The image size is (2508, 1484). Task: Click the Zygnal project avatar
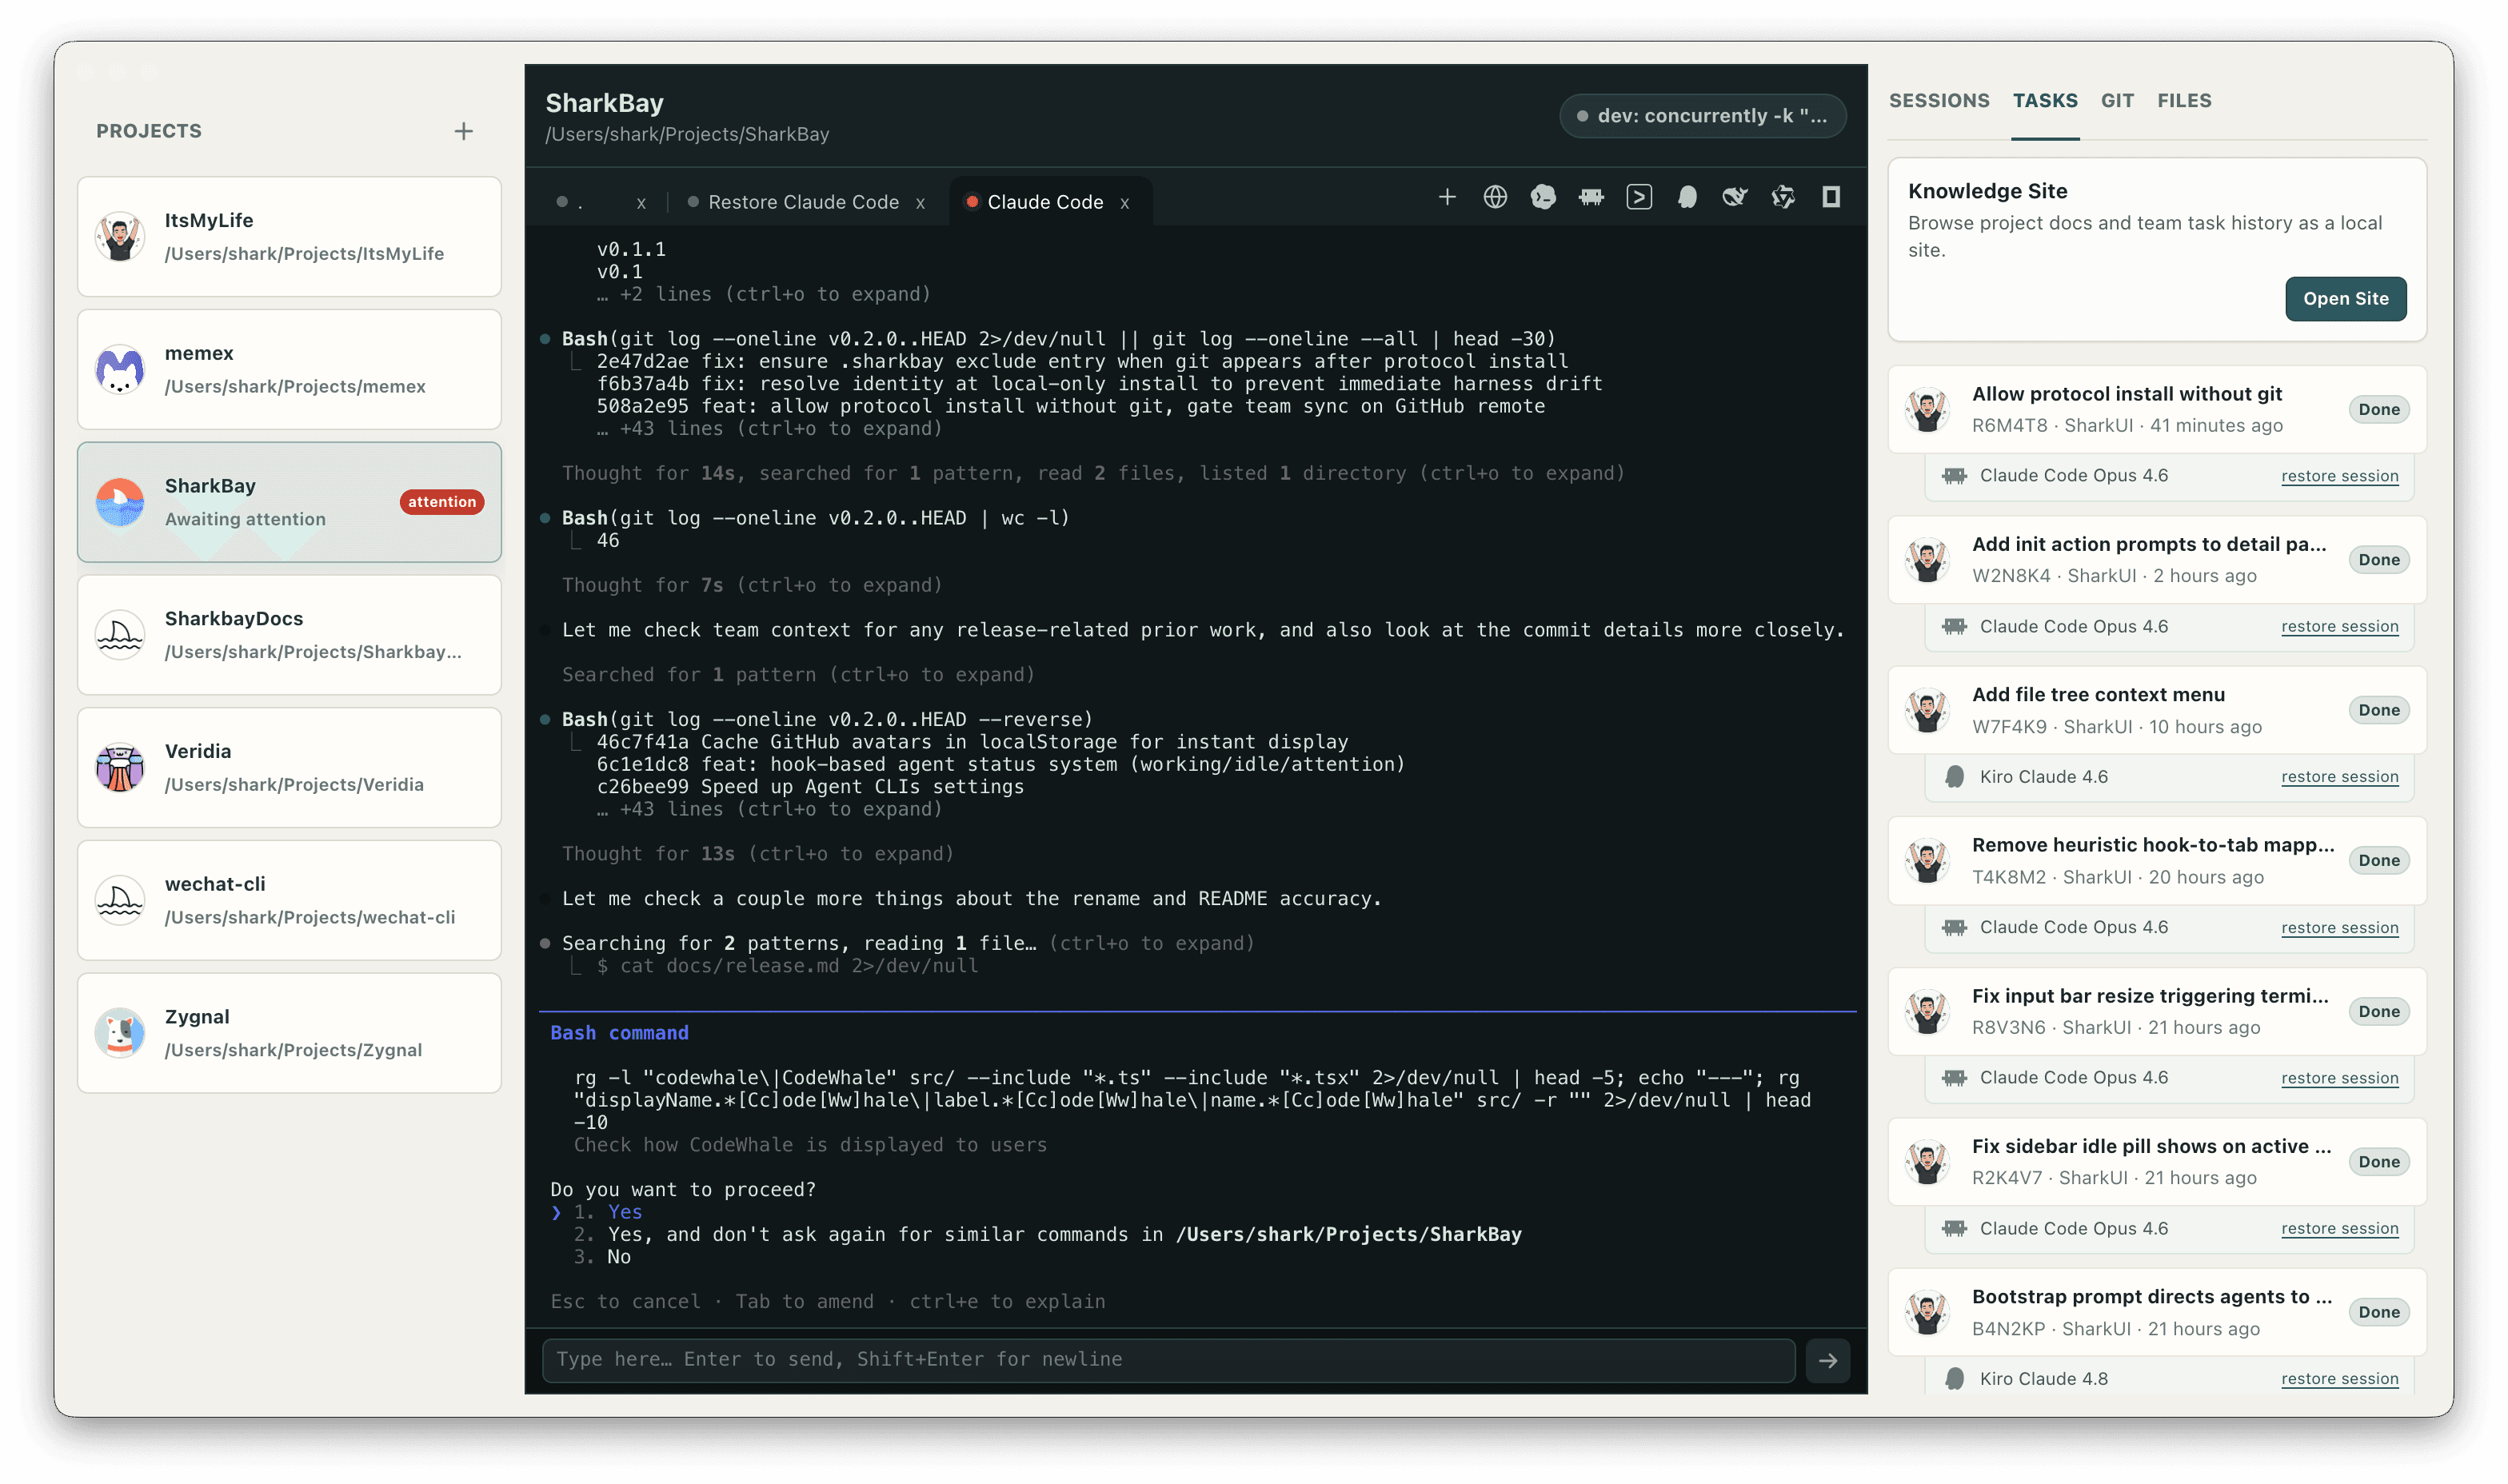pyautogui.click(x=120, y=1033)
